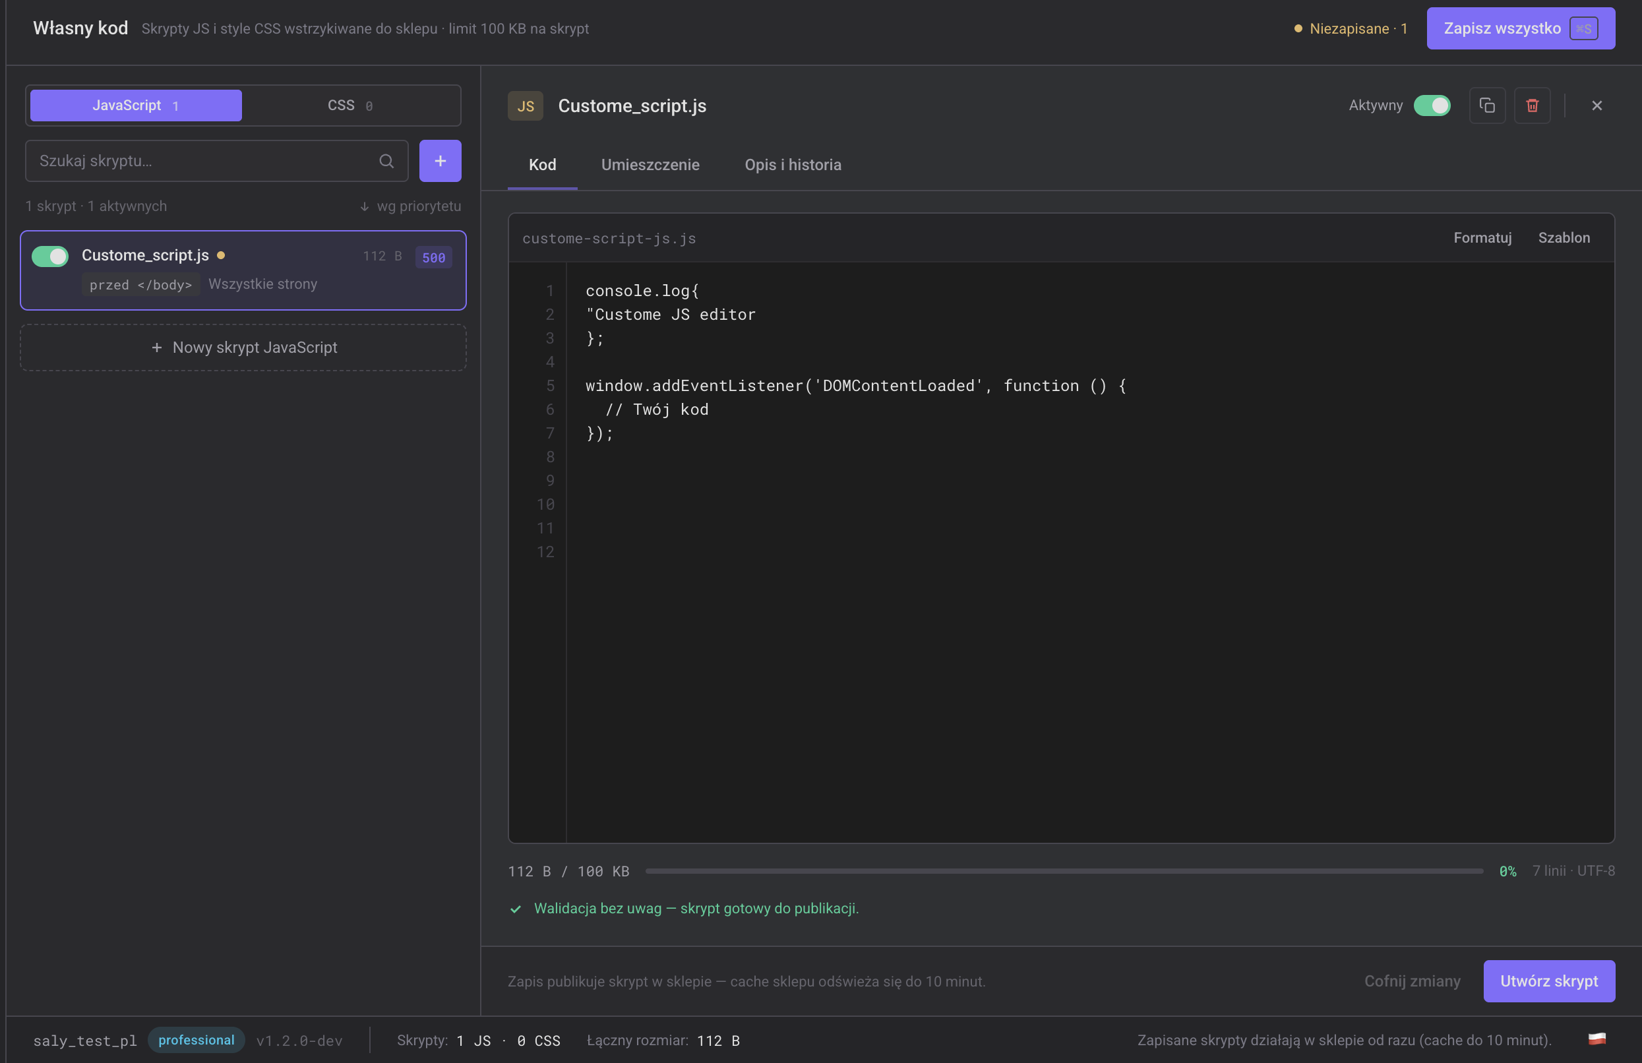Click the duplicate script icon
This screenshot has height=1063, width=1642.
pos(1487,106)
